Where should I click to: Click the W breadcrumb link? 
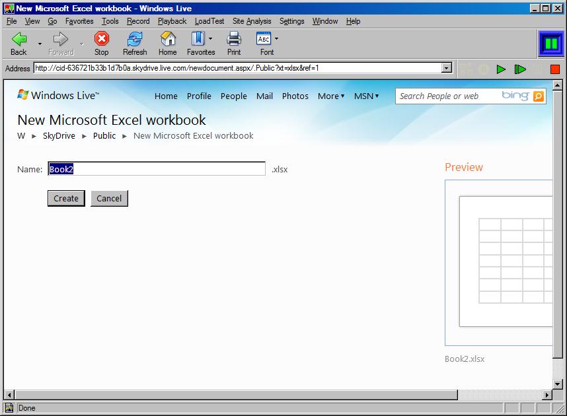click(21, 136)
